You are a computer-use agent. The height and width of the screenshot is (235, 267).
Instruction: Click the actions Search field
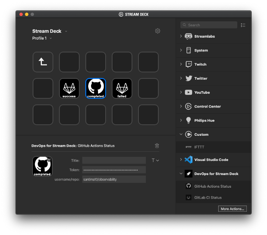coord(209,25)
